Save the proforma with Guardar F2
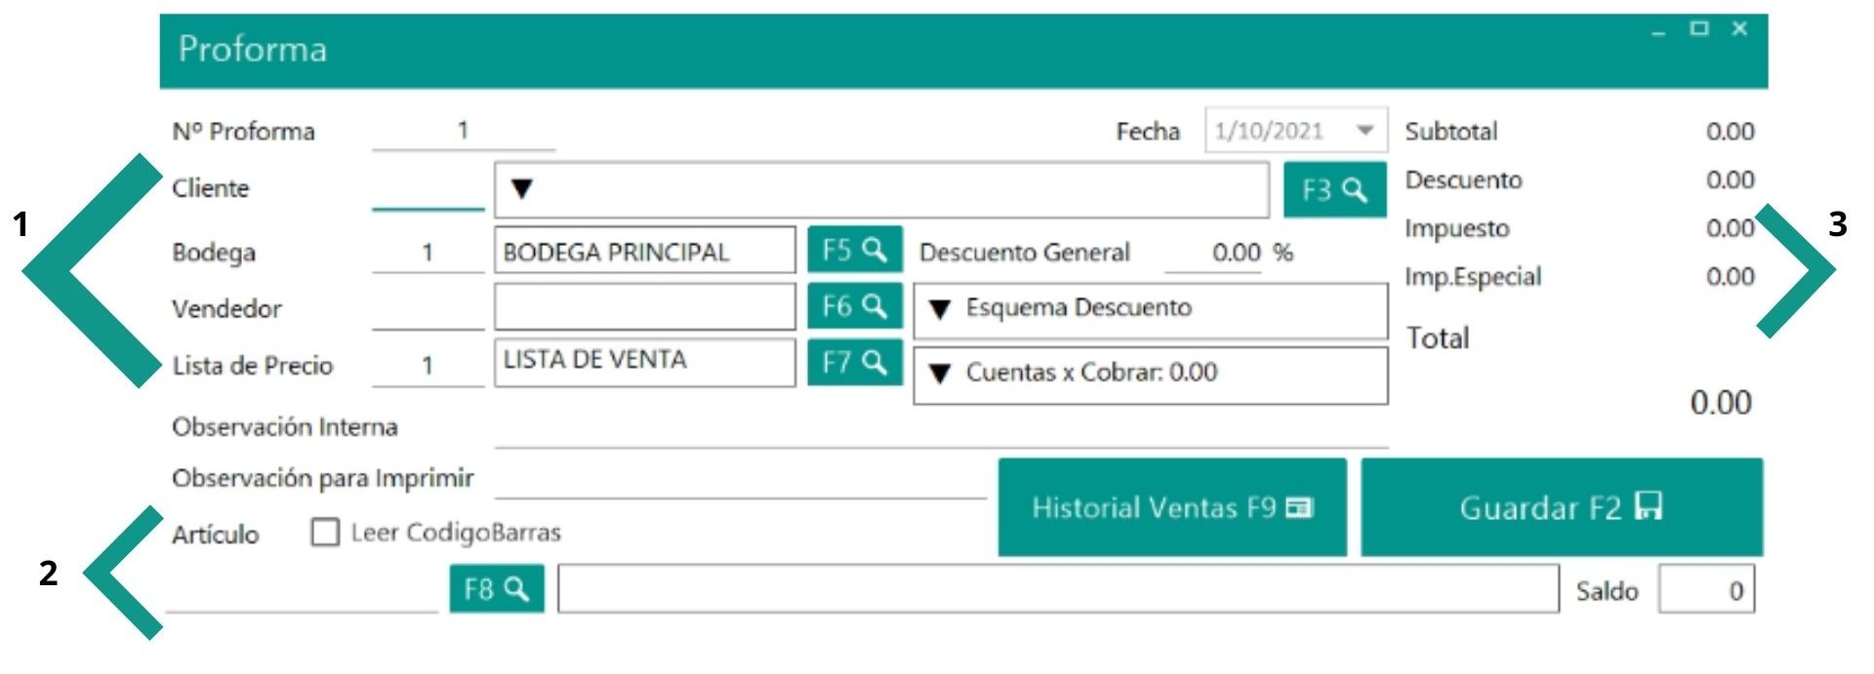1874x674 pixels. [1561, 507]
